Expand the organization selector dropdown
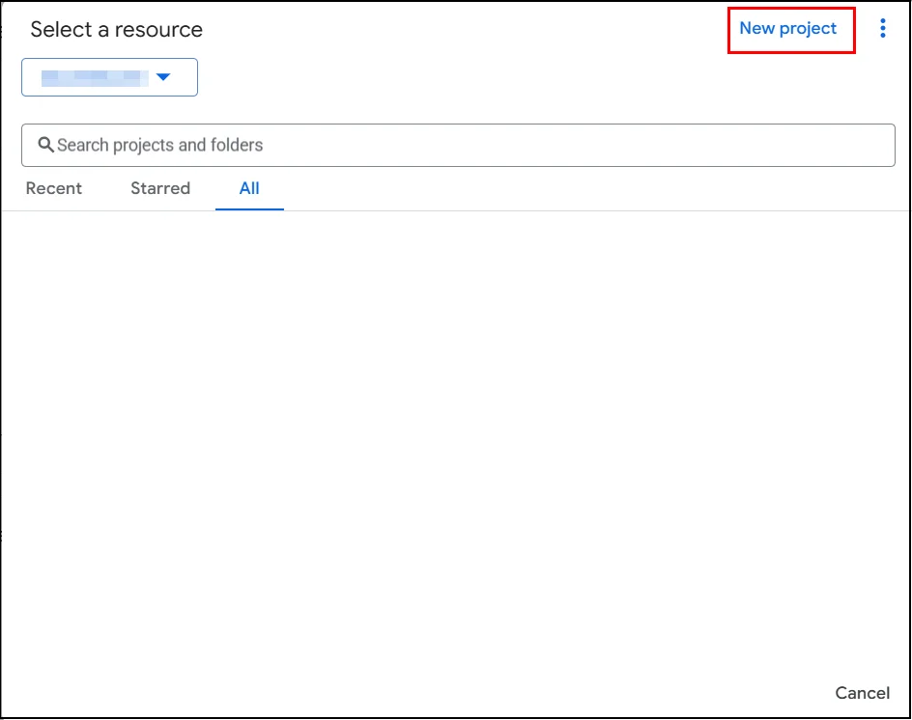The width and height of the screenshot is (912, 720). (109, 77)
